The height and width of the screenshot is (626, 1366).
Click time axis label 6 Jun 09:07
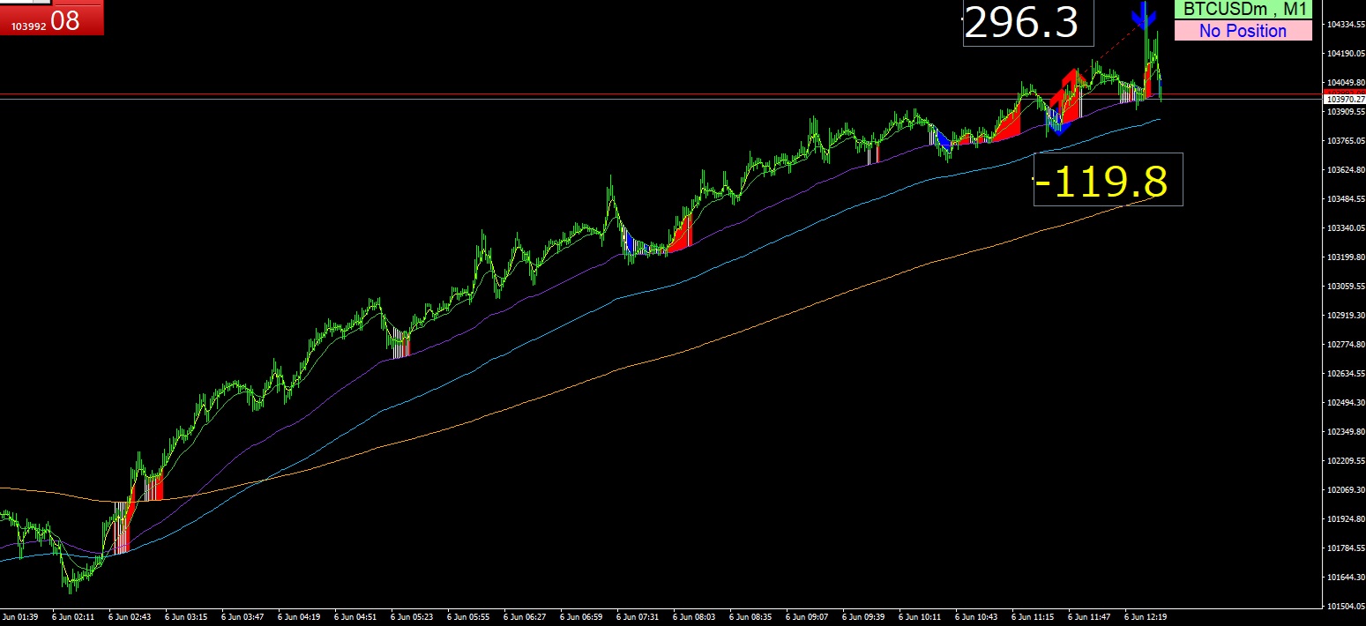point(807,618)
